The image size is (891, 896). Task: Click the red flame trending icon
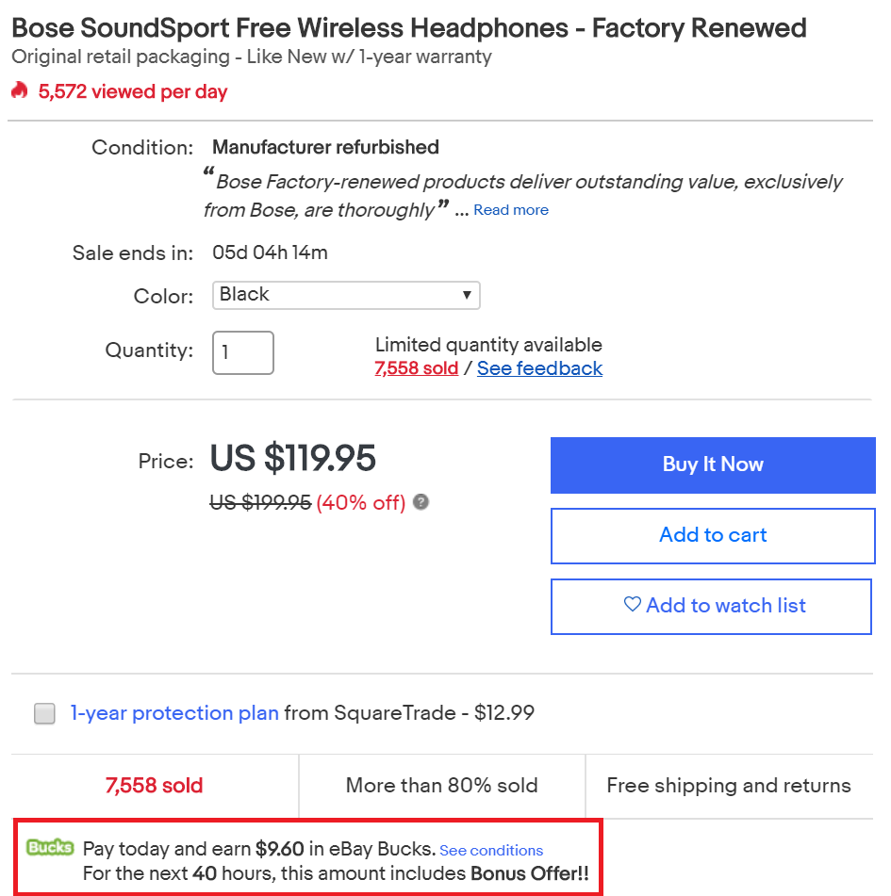[x=20, y=90]
